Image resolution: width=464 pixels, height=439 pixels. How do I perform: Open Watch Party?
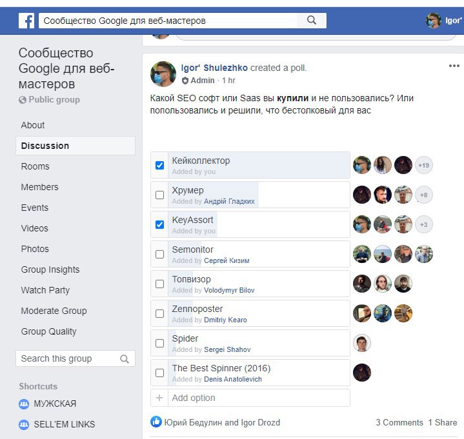45,290
